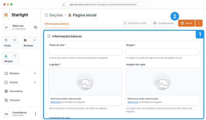Click Selecione link under Logotipo
Viewport: 206px width, 120px height.
click(56, 102)
